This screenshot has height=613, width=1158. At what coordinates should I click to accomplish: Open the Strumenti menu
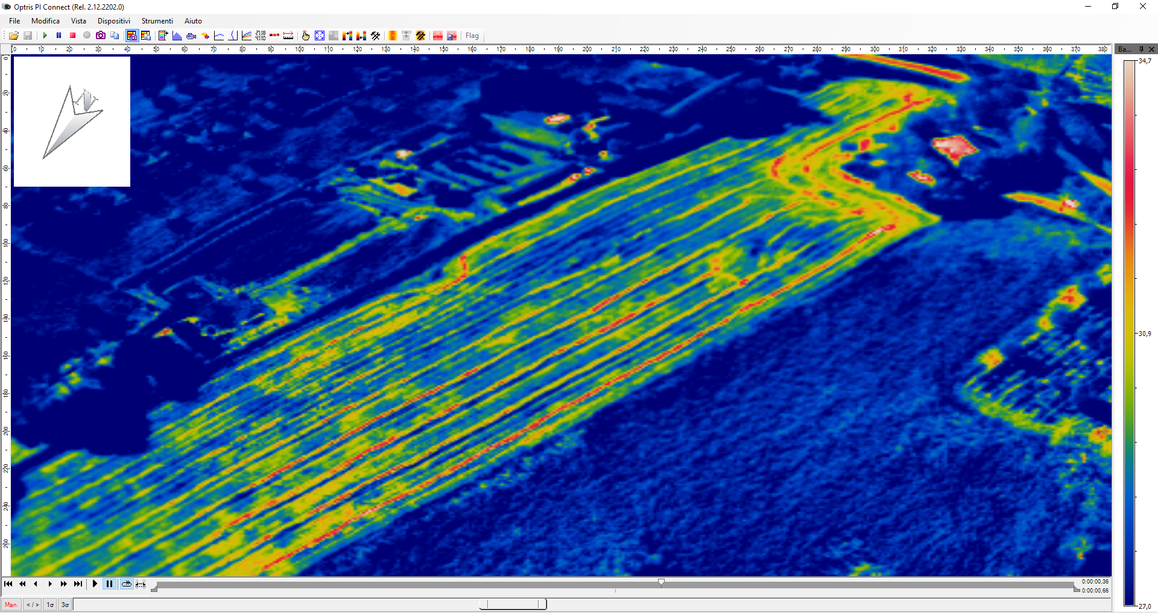pyautogui.click(x=157, y=21)
